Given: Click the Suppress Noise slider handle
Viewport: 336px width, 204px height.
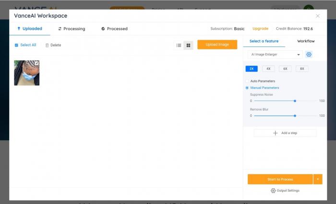Looking at the screenshot, I should tap(295, 101).
